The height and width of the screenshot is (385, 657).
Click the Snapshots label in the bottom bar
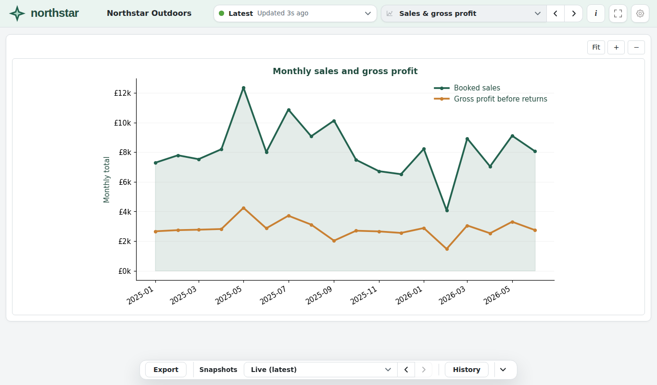click(218, 370)
